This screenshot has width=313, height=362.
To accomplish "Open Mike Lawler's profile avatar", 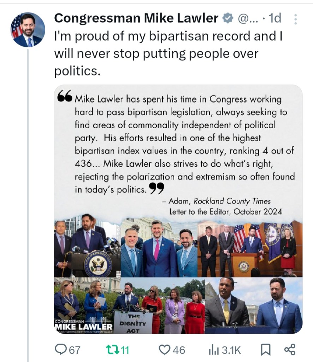I will tap(28, 30).
